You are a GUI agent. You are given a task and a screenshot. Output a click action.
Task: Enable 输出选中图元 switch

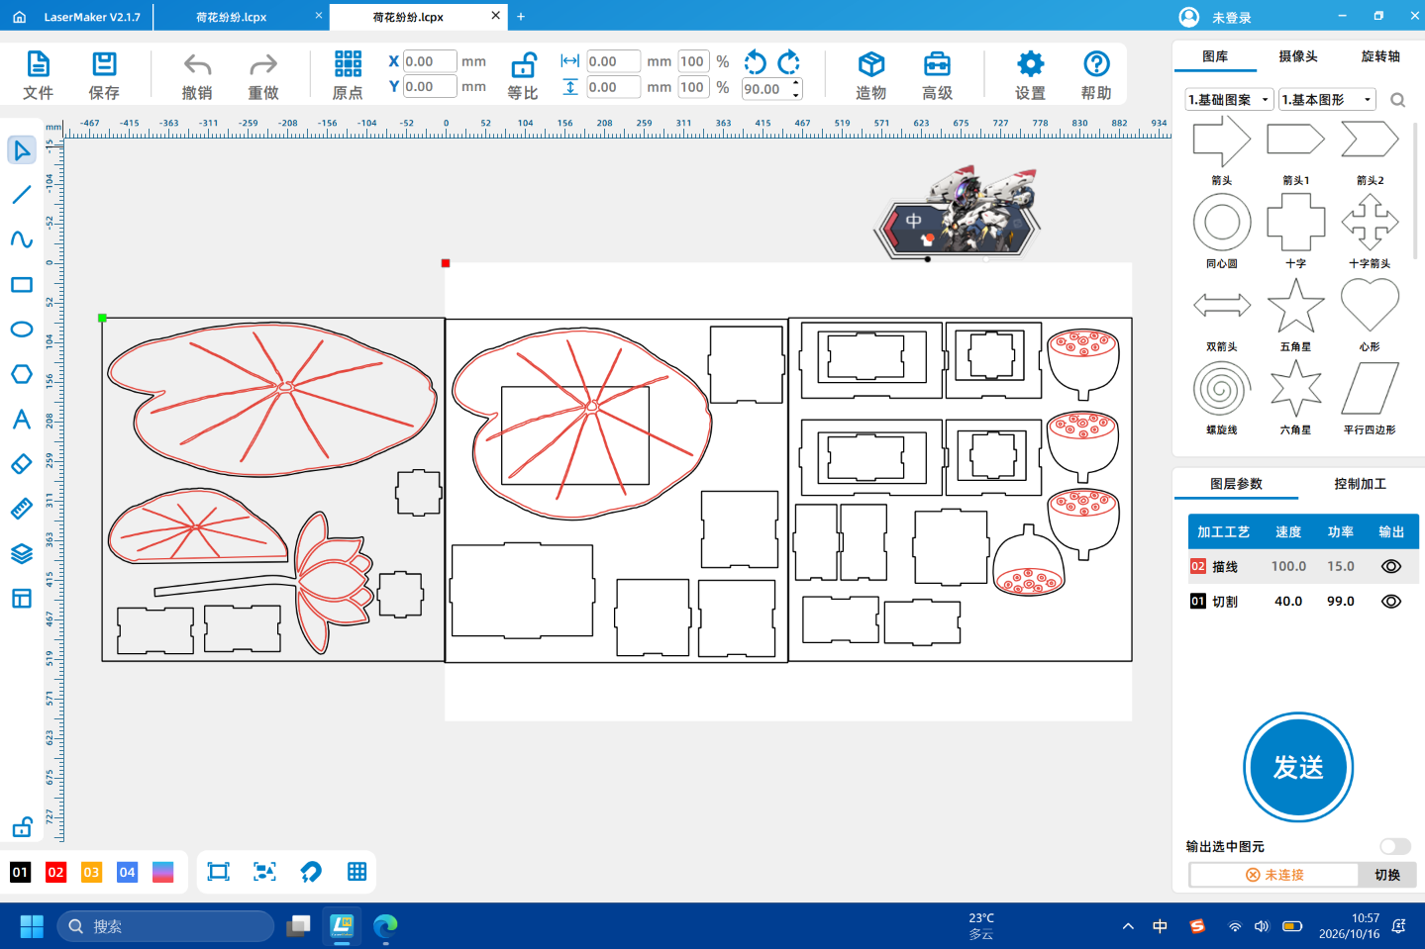(1395, 846)
